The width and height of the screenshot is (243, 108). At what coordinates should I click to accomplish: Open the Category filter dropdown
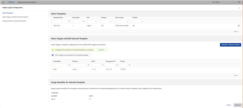(106, 21)
